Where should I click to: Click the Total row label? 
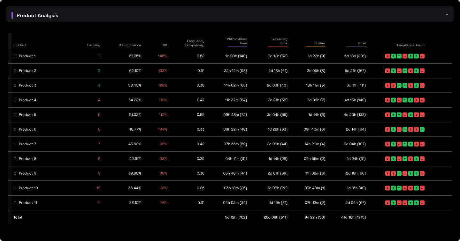click(18, 217)
